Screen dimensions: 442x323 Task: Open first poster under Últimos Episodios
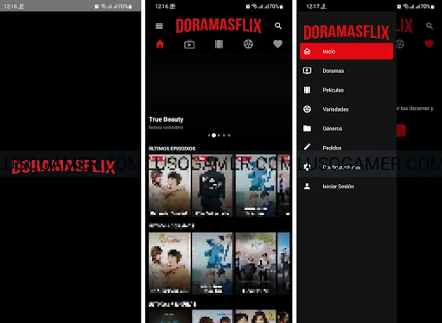pyautogui.click(x=170, y=186)
